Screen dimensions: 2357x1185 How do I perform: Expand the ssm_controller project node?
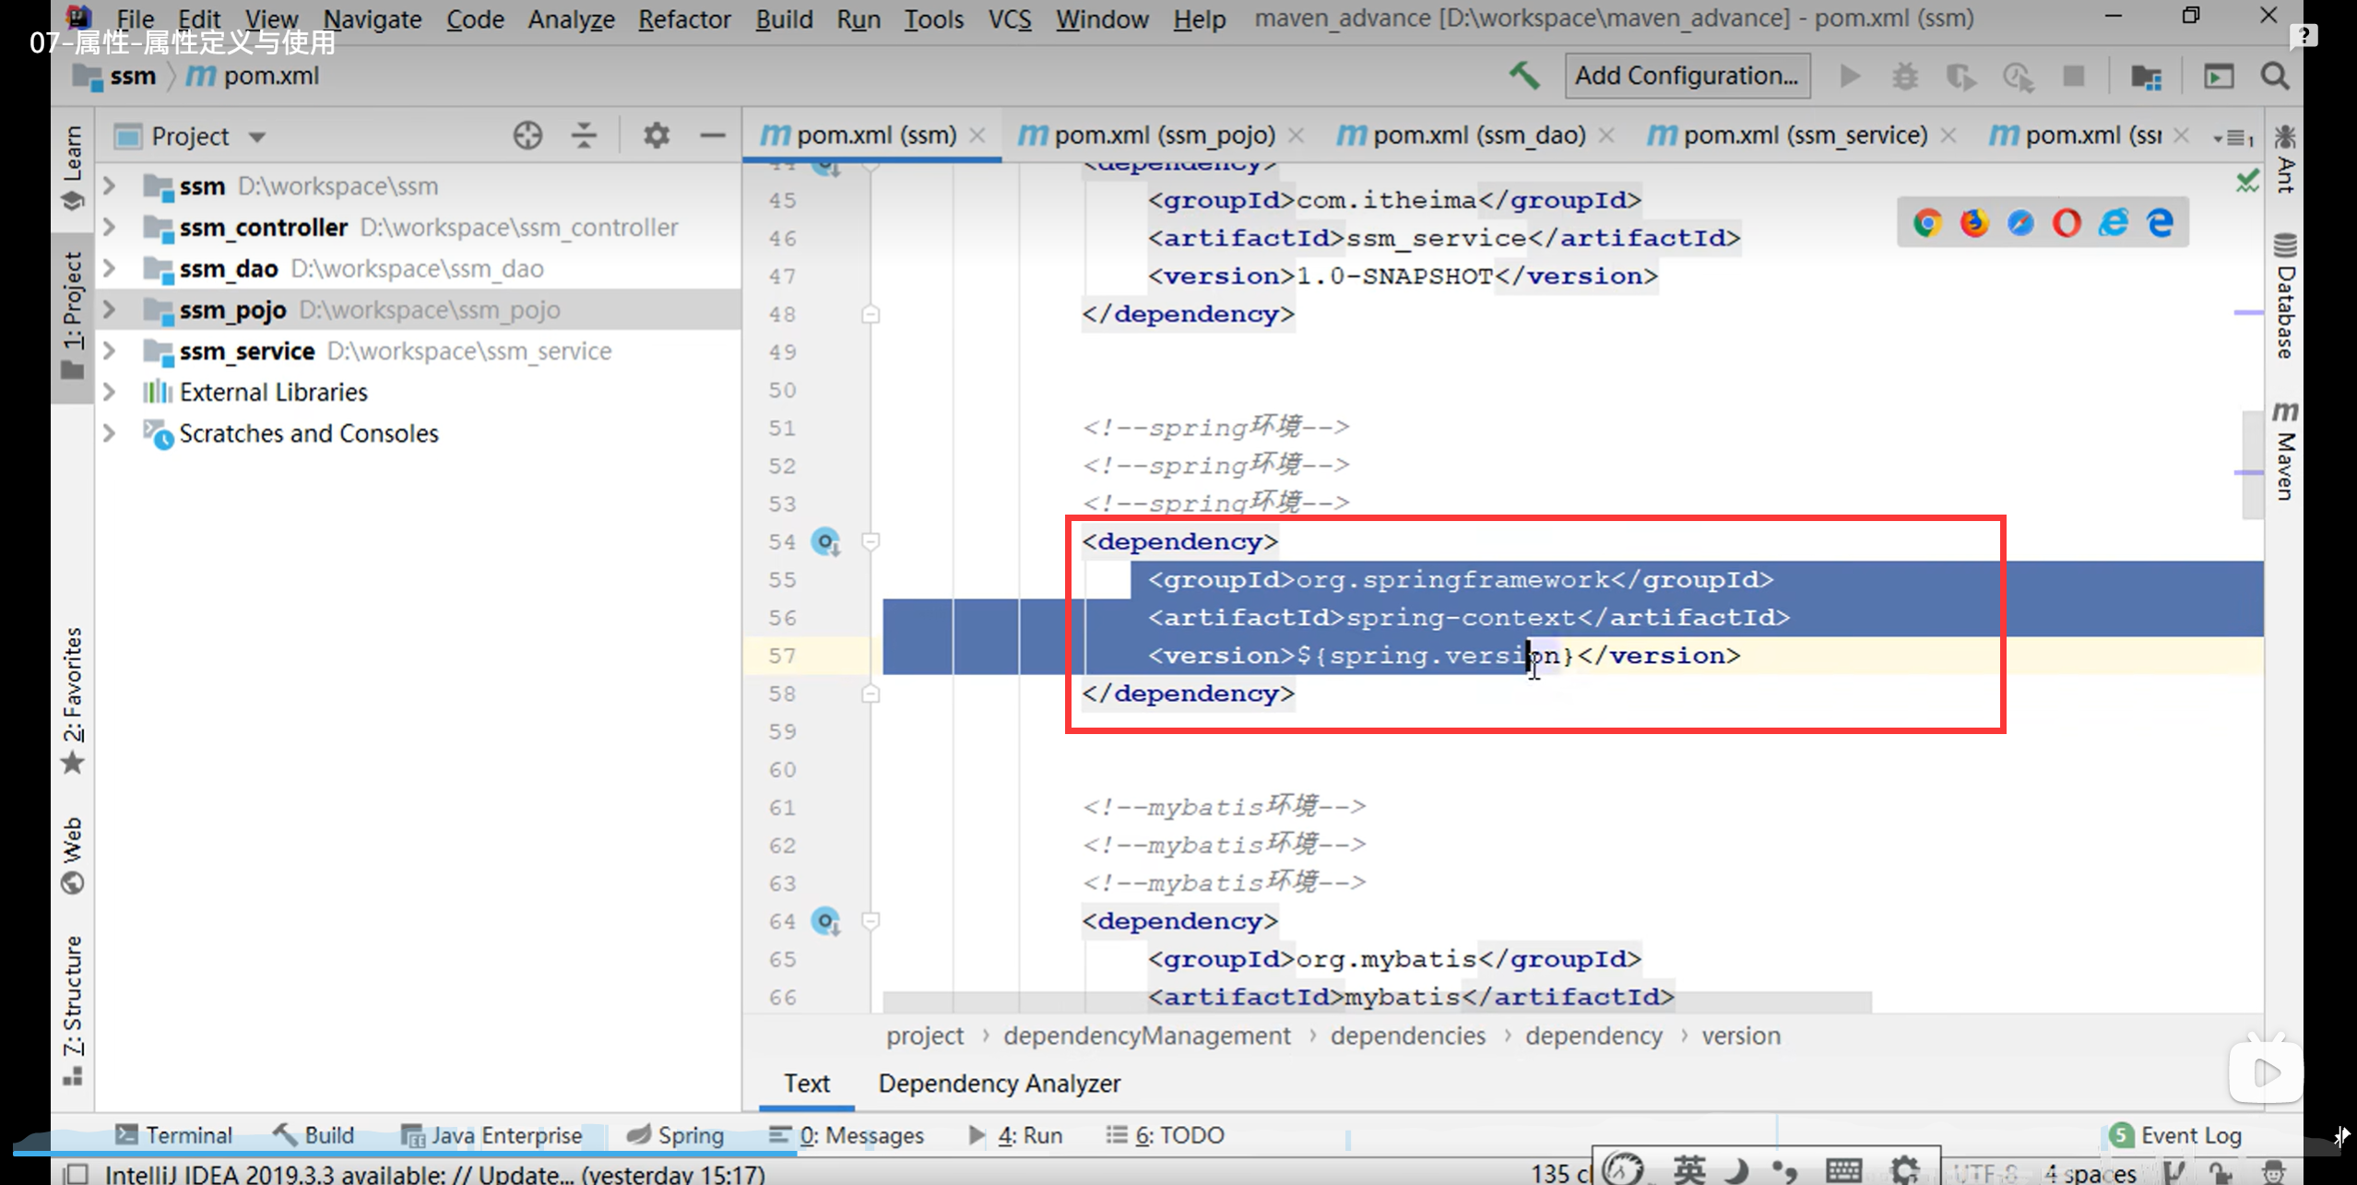(x=110, y=227)
